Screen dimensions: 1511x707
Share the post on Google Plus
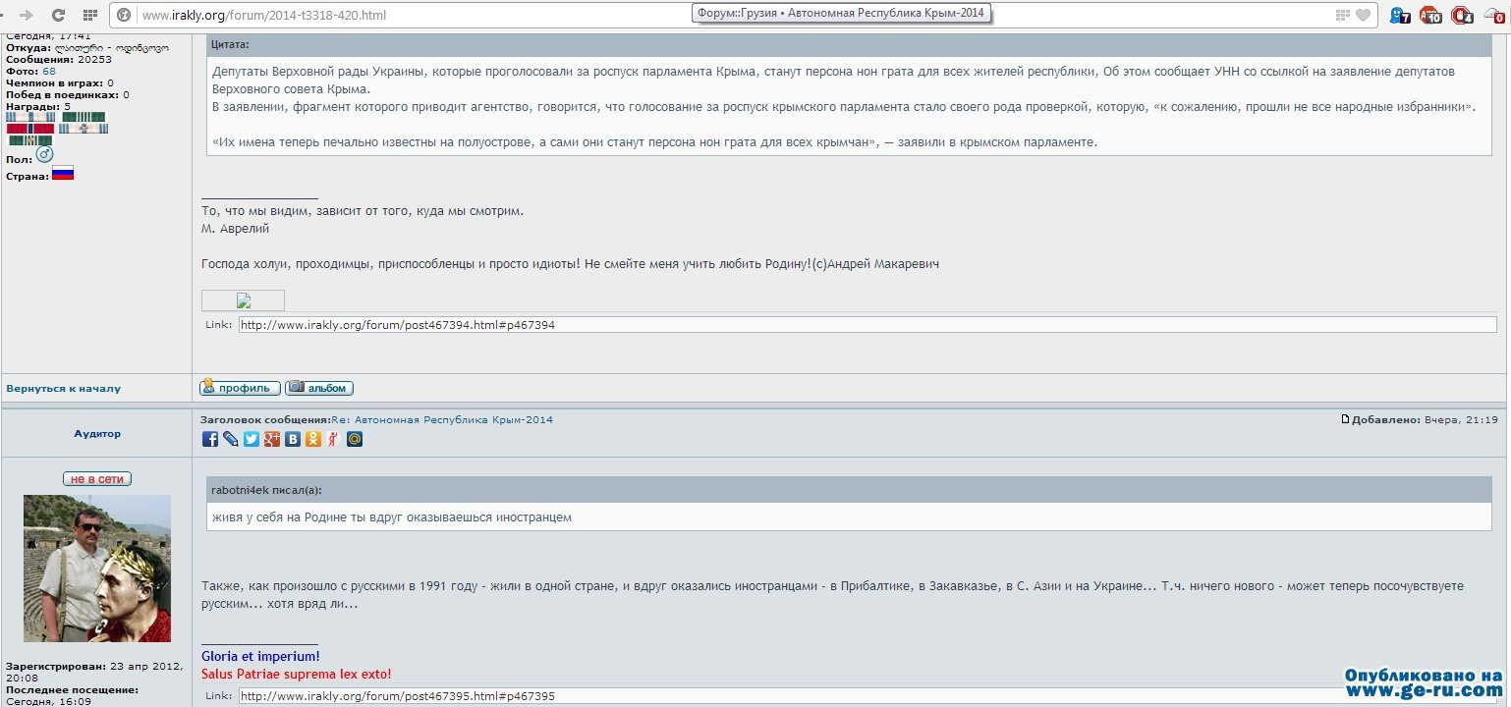click(x=272, y=439)
